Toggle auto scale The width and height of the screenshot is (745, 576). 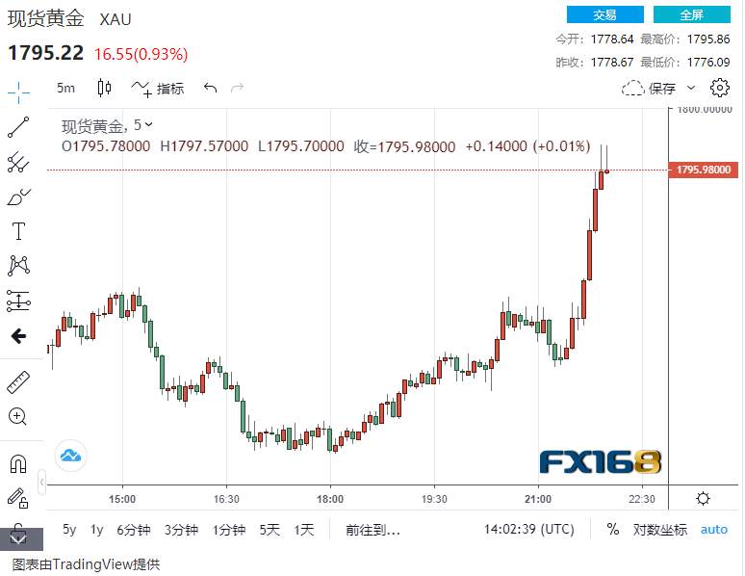[714, 530]
